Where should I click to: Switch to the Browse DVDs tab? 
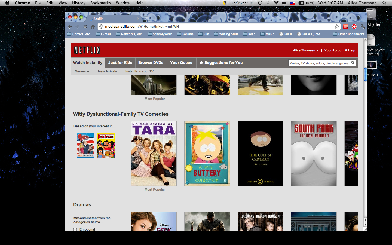151,63
